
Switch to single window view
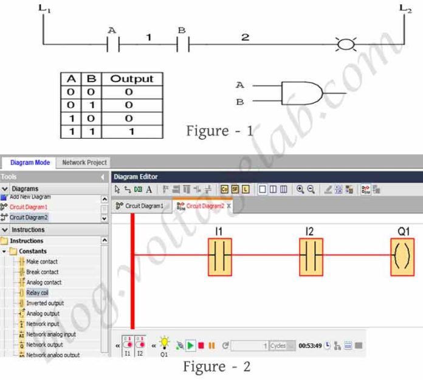point(262,190)
